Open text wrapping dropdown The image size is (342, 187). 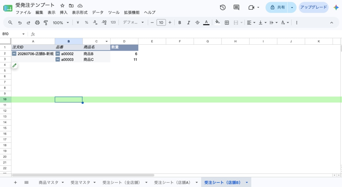tap(274, 23)
